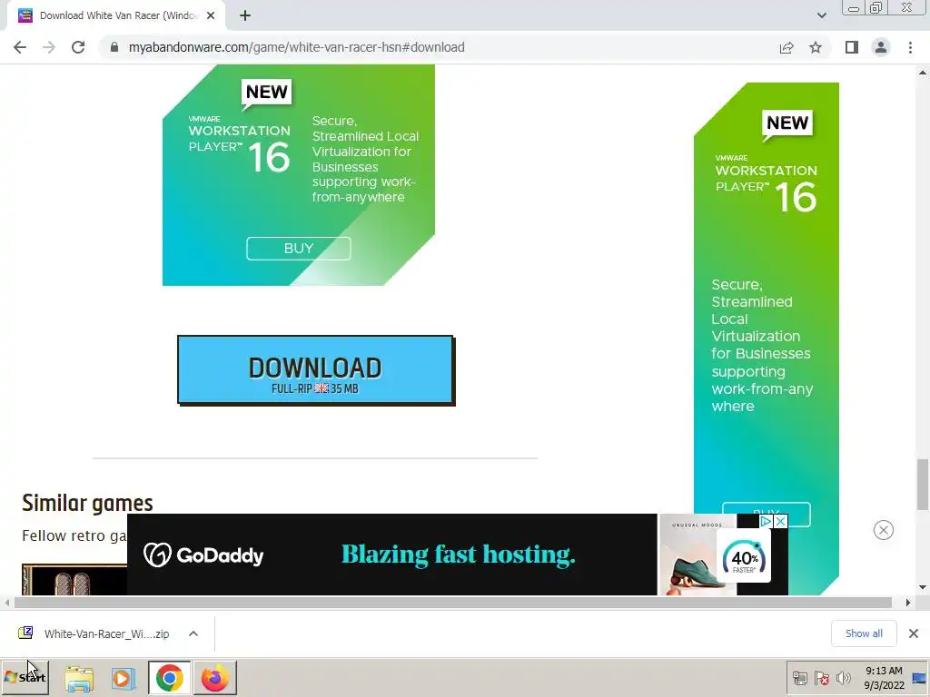Click the browser forward arrow
This screenshot has width=930, height=697.
[49, 47]
